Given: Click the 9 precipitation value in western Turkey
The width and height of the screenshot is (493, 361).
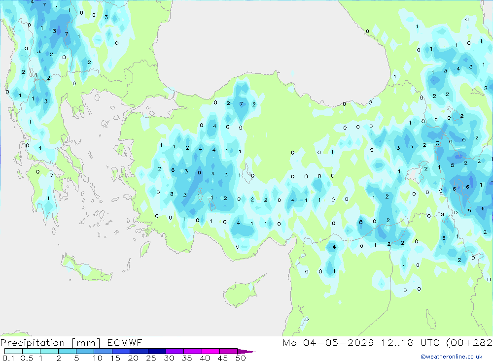Looking at the screenshot, I should click(x=199, y=172).
